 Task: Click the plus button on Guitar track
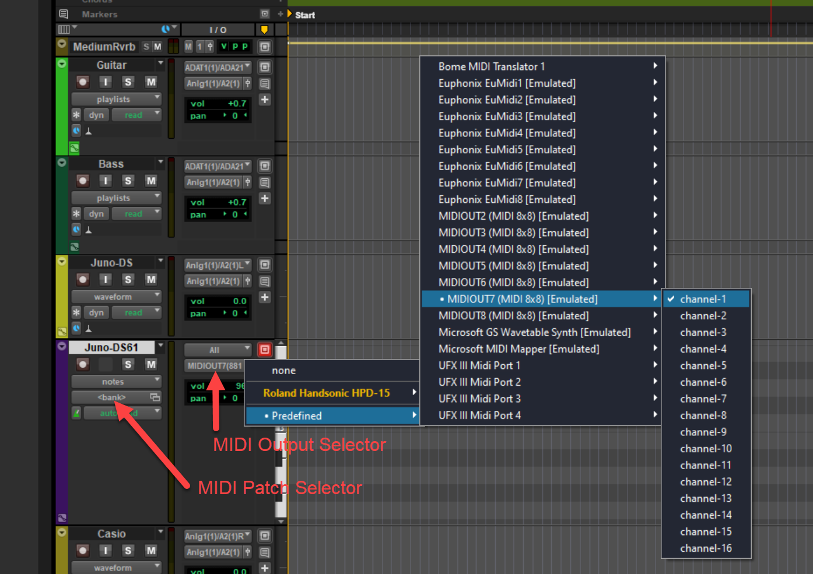[265, 100]
